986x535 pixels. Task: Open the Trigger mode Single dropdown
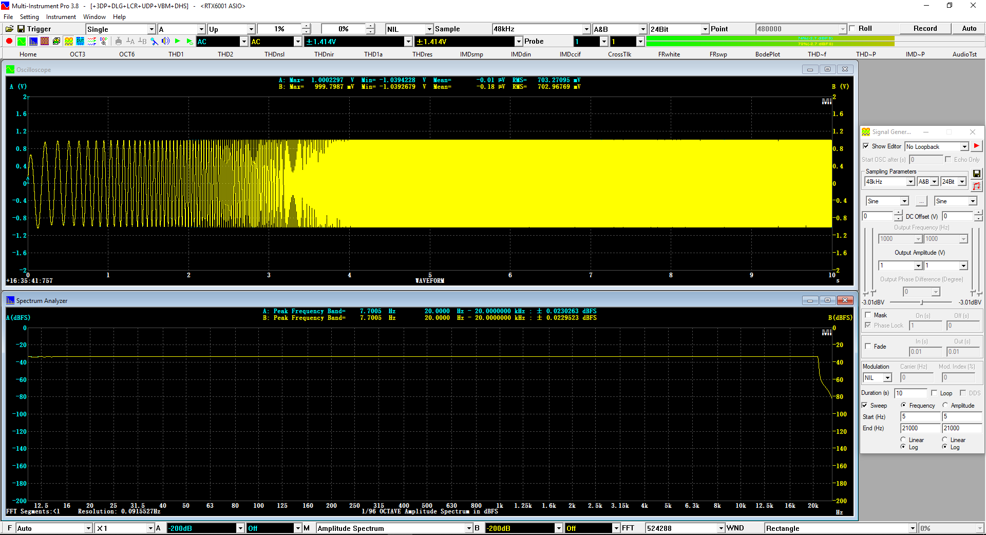pos(121,29)
